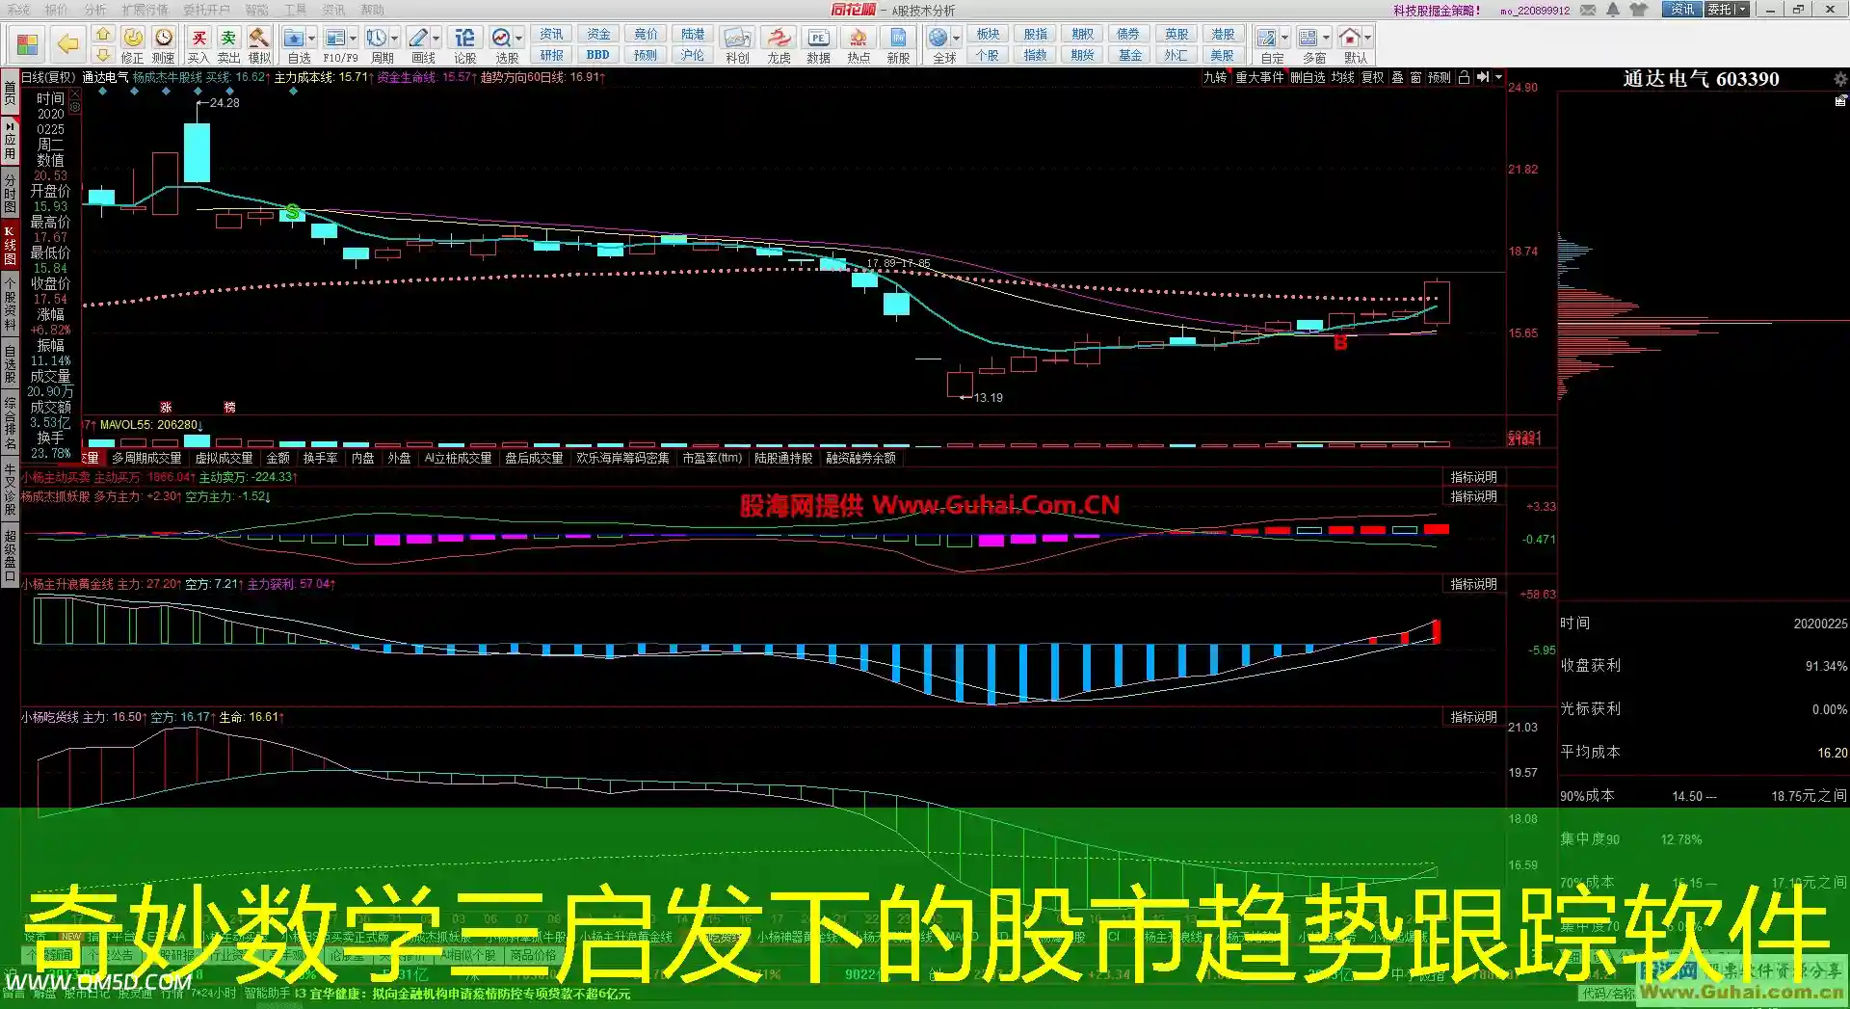Click the up arrow page icon

pyautogui.click(x=103, y=35)
